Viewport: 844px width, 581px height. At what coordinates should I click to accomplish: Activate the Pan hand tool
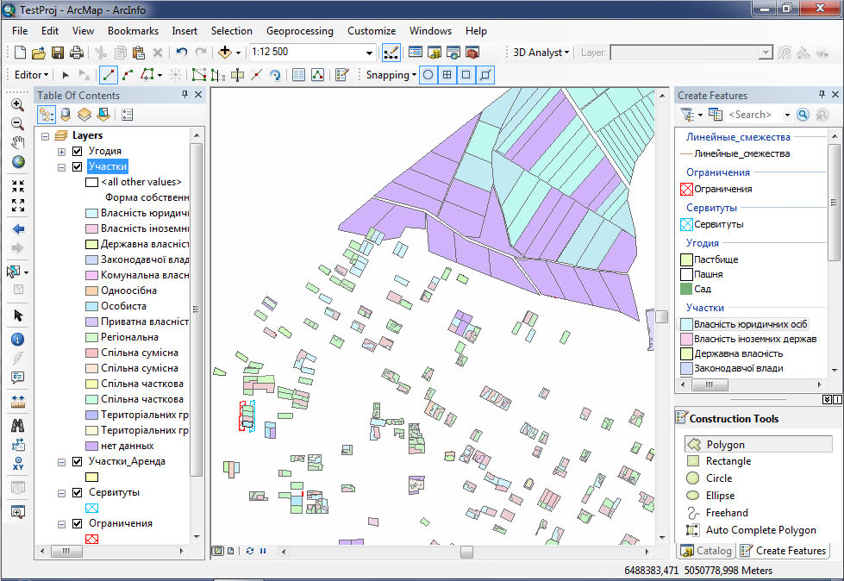coord(17,142)
